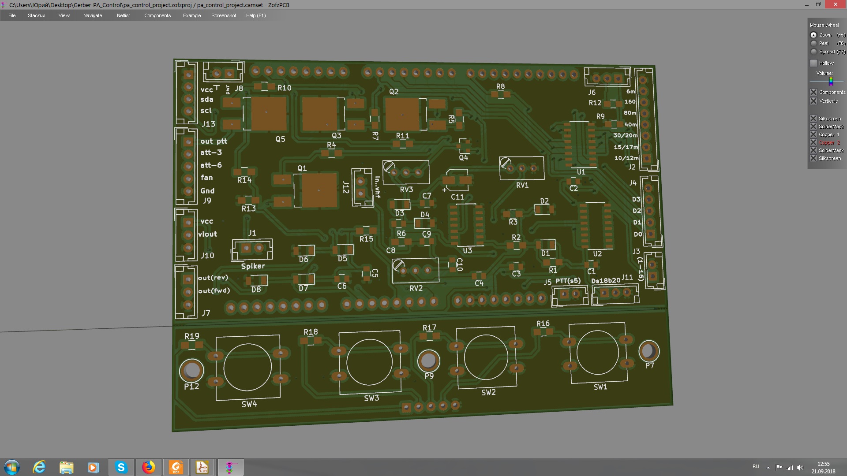This screenshot has height=476, width=847.
Task: Expand the Components menu
Action: point(157,15)
